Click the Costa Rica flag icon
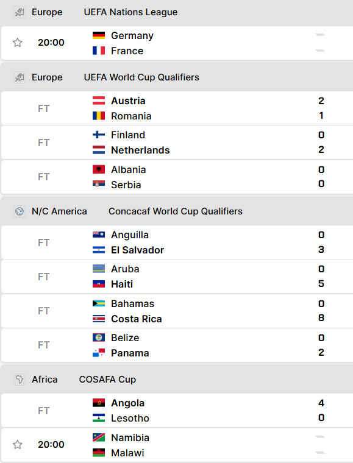Viewport: 353px width, 463px height. coord(99,319)
